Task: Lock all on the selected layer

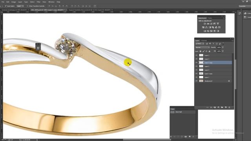Action: click(x=209, y=51)
